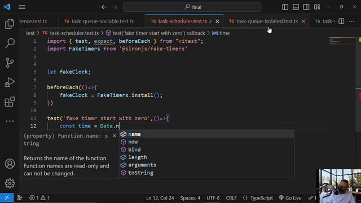
Task: Toggle the primary side bar layout icon
Action: tap(285, 7)
